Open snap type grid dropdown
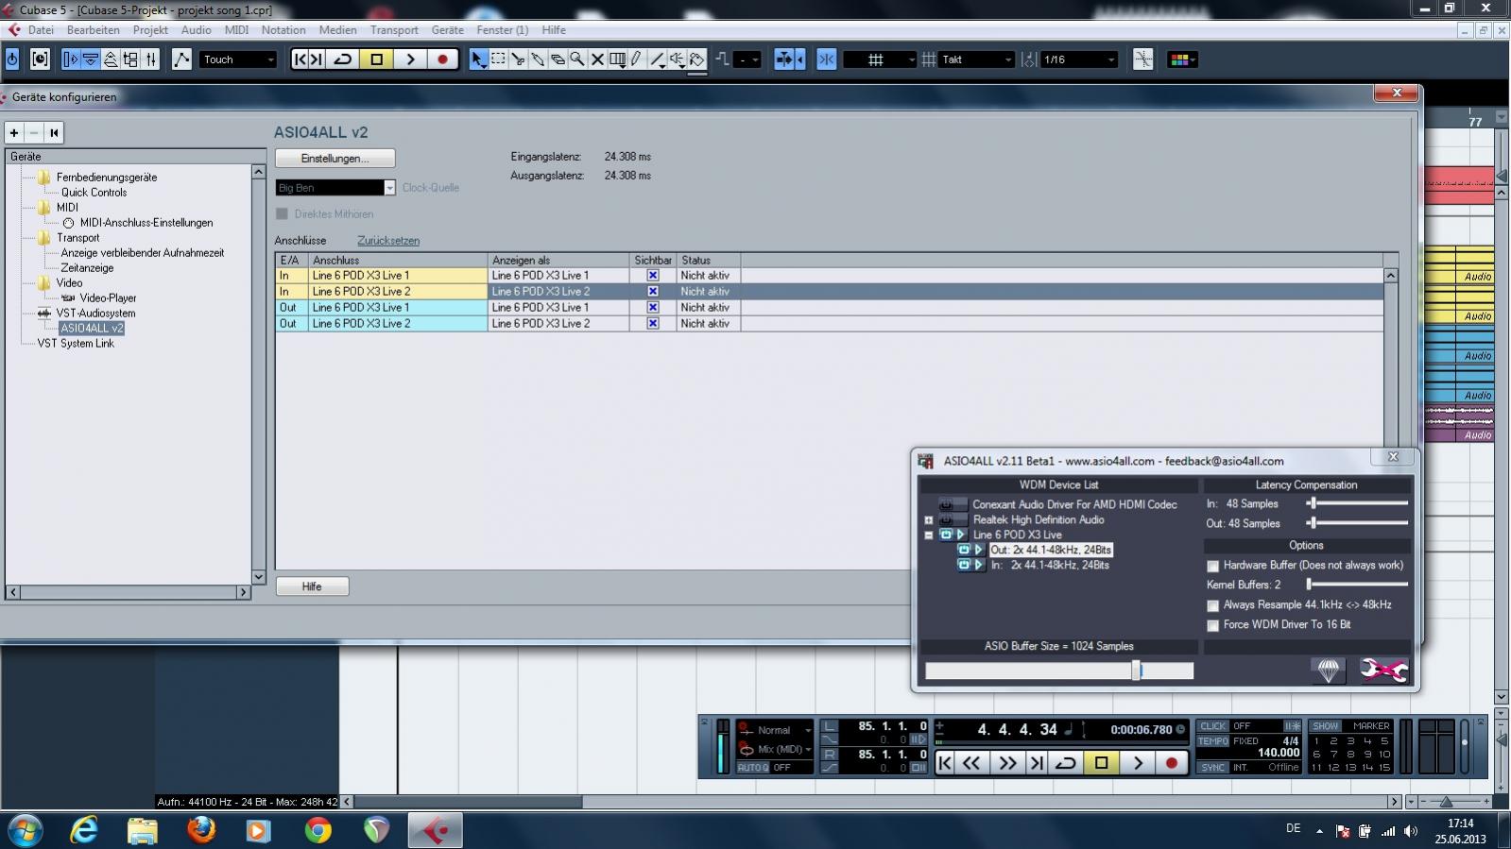 (880, 59)
